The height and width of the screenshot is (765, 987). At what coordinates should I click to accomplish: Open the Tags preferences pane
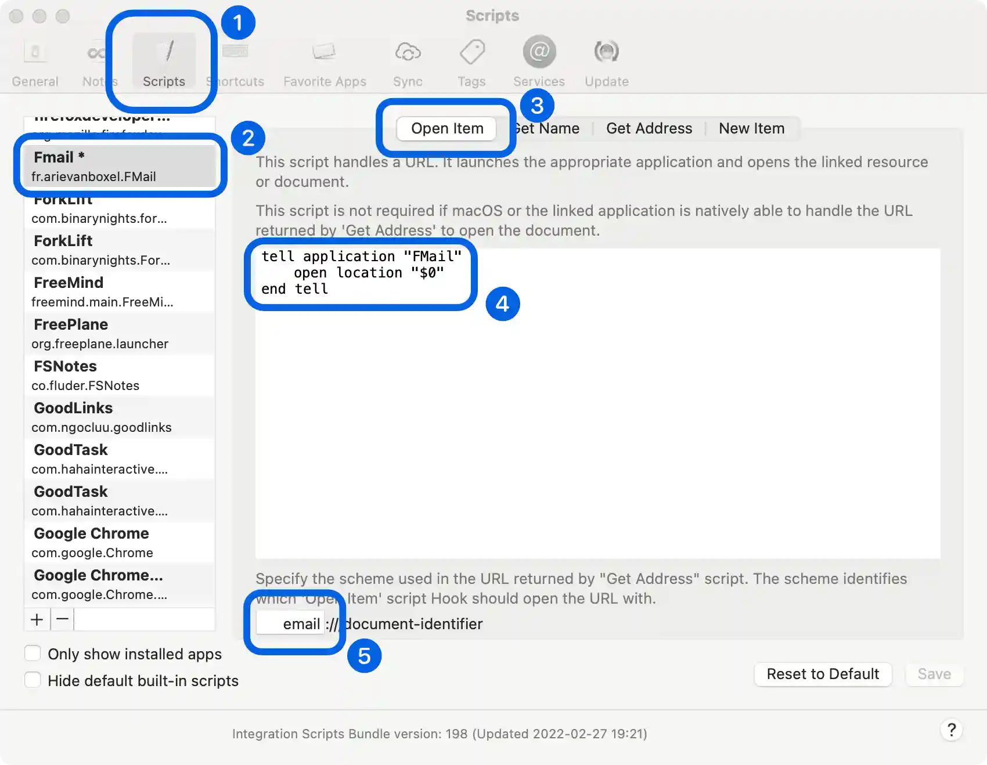pyautogui.click(x=471, y=64)
